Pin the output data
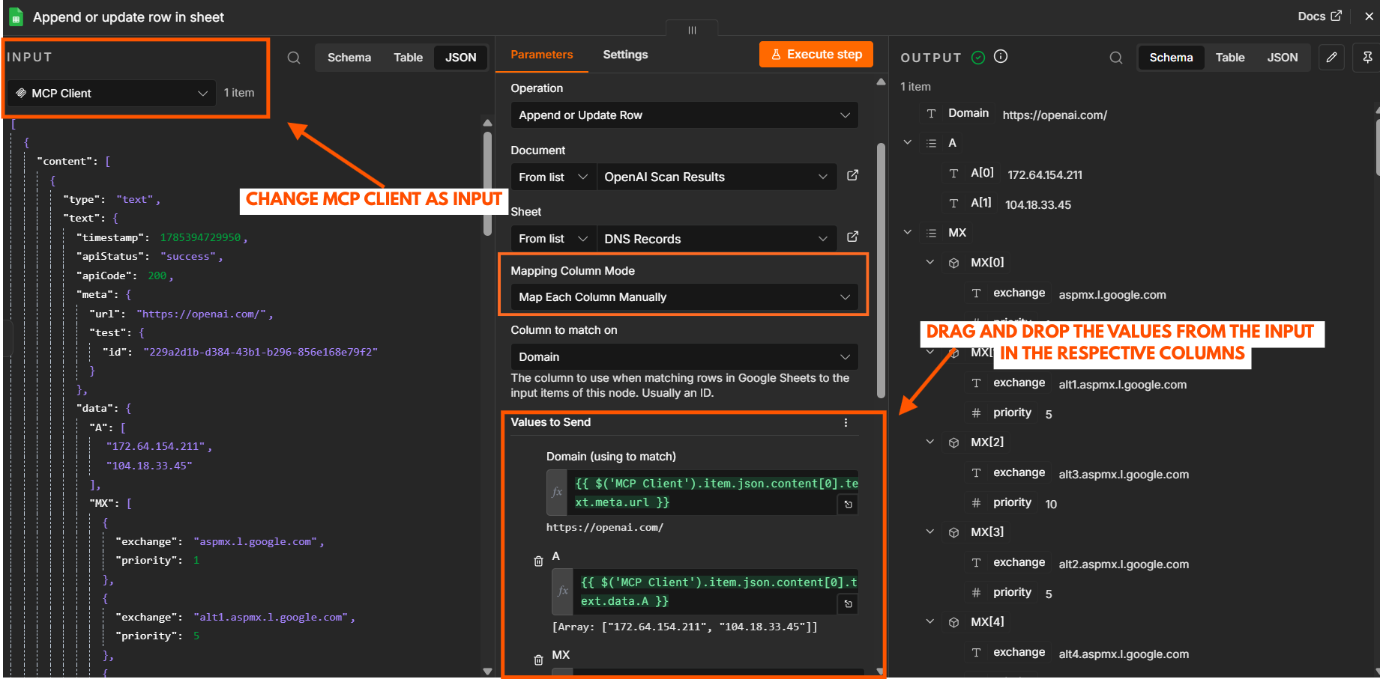 (1367, 58)
